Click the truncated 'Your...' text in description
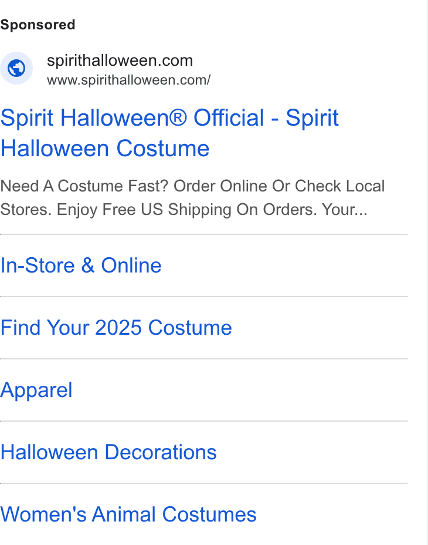428x545 pixels. click(344, 210)
